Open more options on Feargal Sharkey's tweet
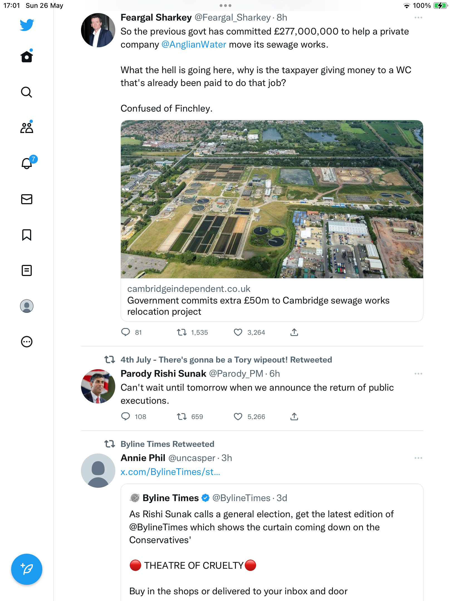Viewport: 451px width, 601px height. point(418,18)
